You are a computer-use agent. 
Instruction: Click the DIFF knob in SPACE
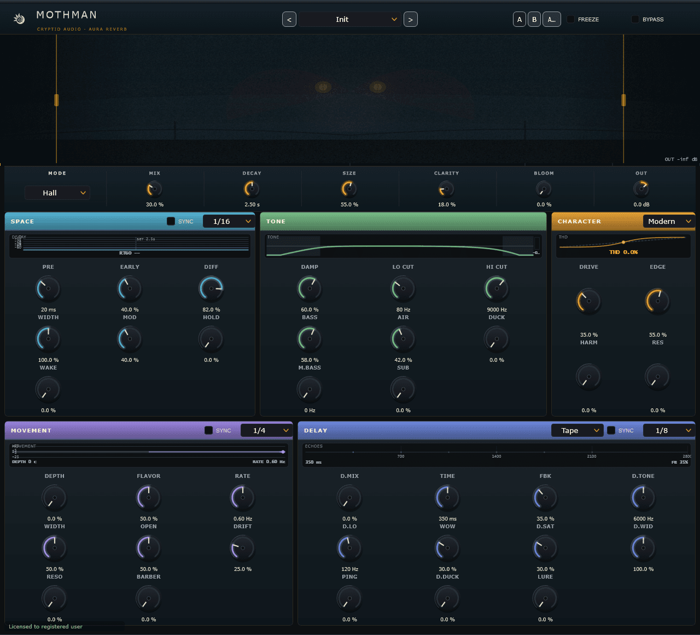(211, 289)
